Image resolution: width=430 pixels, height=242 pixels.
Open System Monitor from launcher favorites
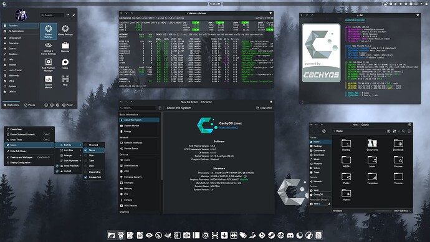48,82
